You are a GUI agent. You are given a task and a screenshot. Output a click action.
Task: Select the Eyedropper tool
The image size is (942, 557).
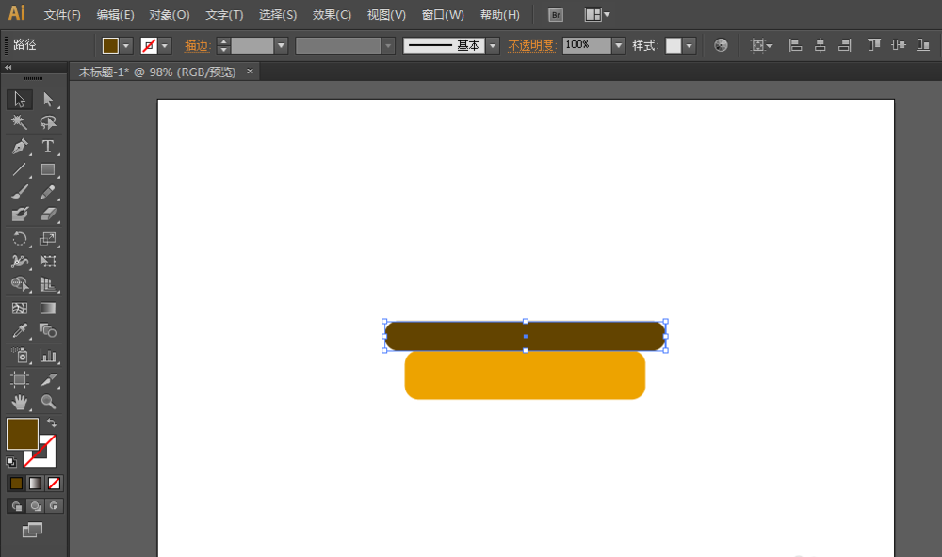[x=19, y=331]
